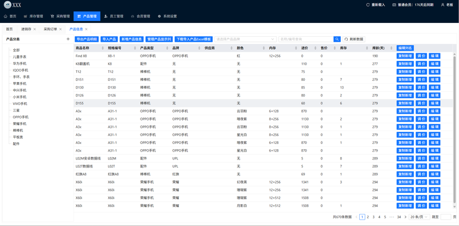Add a new 产品分类 with plus icon

pos(68,39)
